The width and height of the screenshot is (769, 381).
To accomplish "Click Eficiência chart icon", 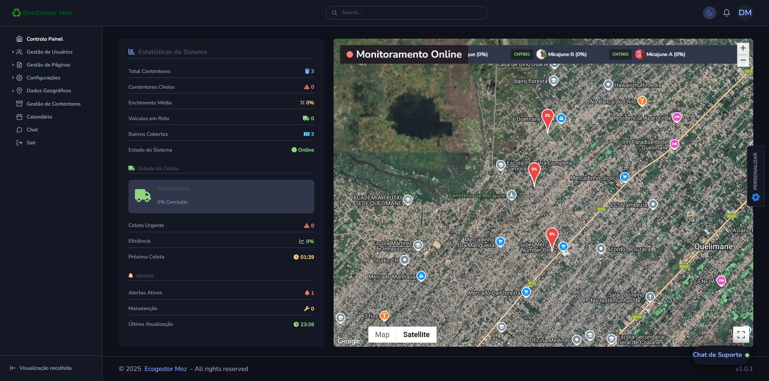I will 302,241.
